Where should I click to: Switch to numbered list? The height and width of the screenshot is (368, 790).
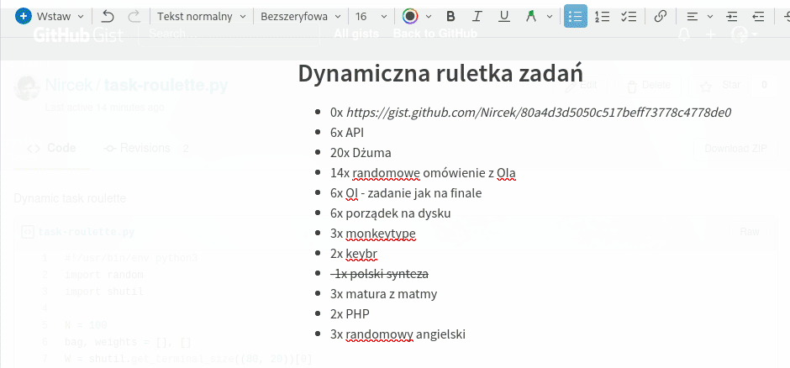pos(602,16)
